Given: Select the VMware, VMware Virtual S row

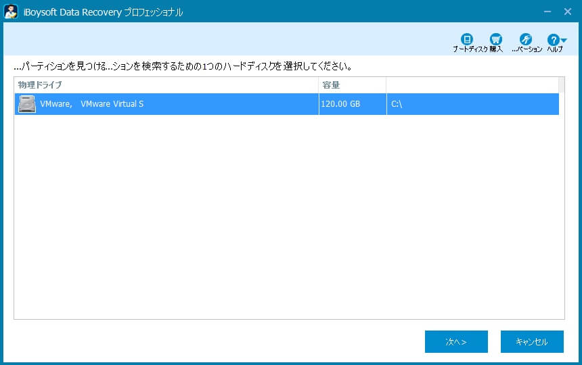Looking at the screenshot, I should click(x=286, y=104).
